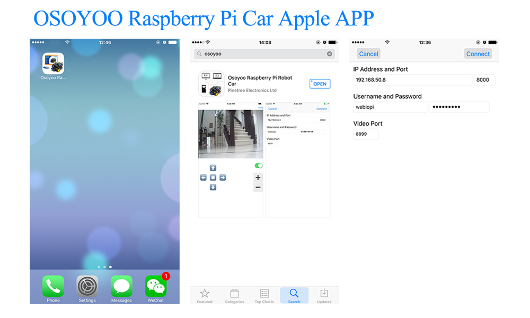530x318 pixels.
Task: Tap the Connect button
Action: tap(478, 54)
